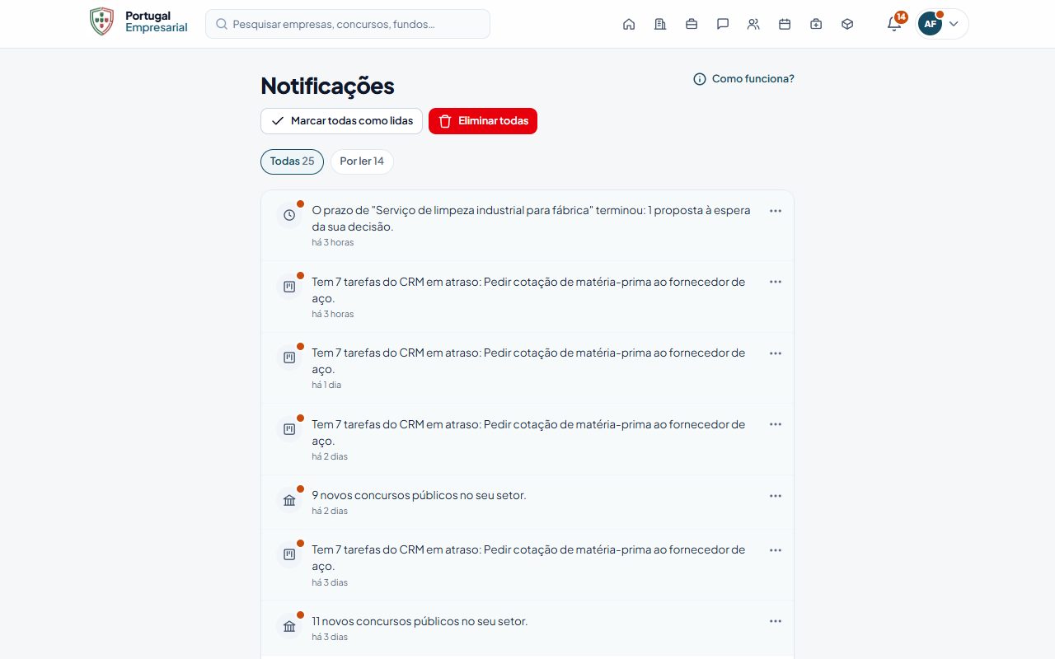Open the companies building icon
1055x659 pixels.
point(660,24)
